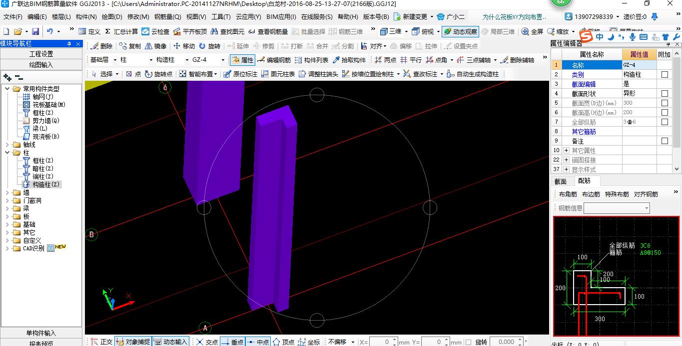This screenshot has height=346, width=682.
Task: Expand the 墙 tree node
Action: (x=7, y=192)
